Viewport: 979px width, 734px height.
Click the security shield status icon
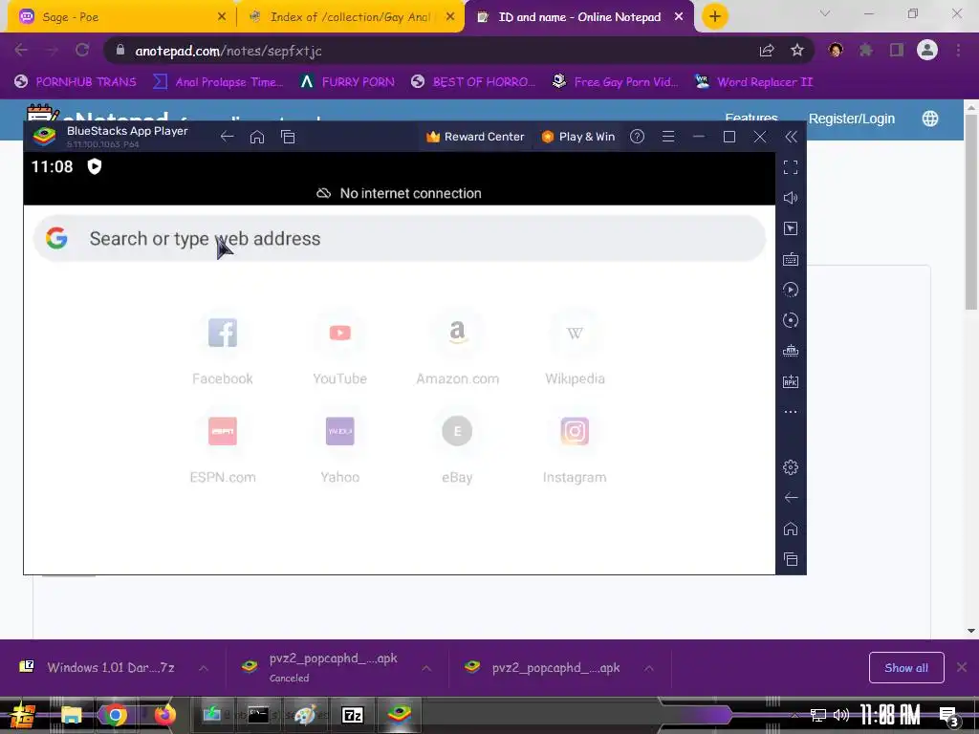tap(95, 166)
